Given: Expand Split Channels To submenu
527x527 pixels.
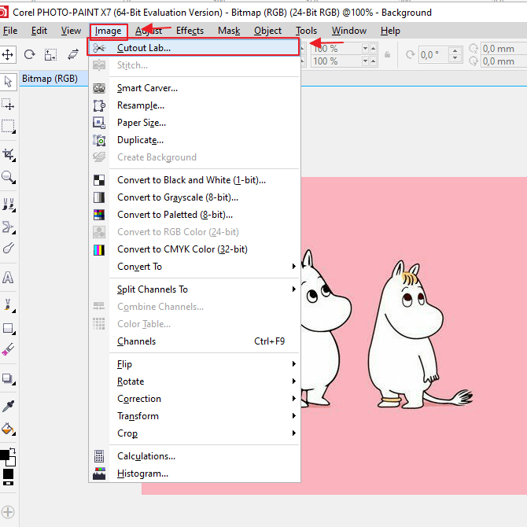Looking at the screenshot, I should click(x=193, y=289).
